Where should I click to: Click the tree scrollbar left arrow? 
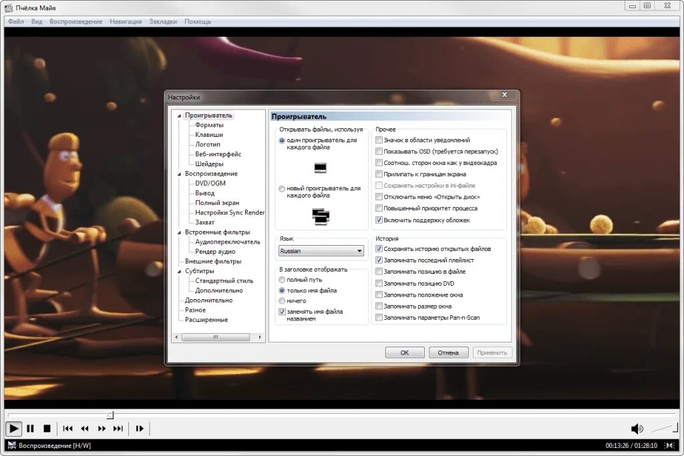click(x=176, y=337)
